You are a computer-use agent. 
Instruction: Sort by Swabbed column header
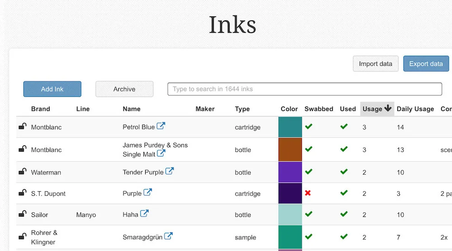319,109
